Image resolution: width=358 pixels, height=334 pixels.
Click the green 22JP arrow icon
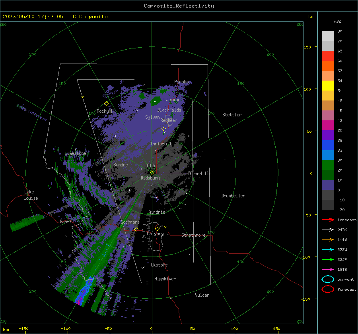point(328,259)
